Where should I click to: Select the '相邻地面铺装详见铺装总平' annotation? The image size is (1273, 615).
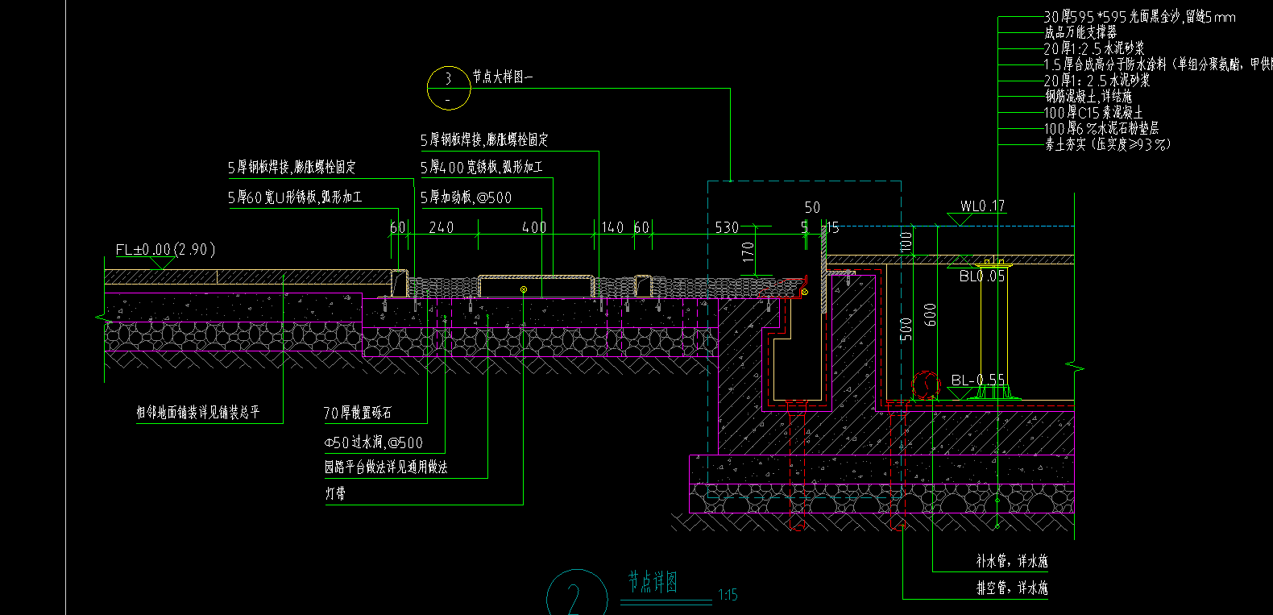(198, 413)
